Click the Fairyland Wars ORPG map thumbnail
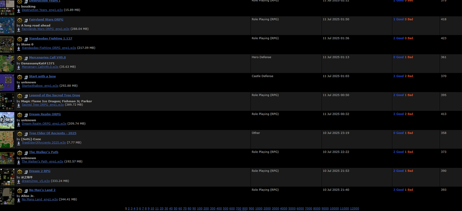Viewport: 462px width, 211px height. 7,26
